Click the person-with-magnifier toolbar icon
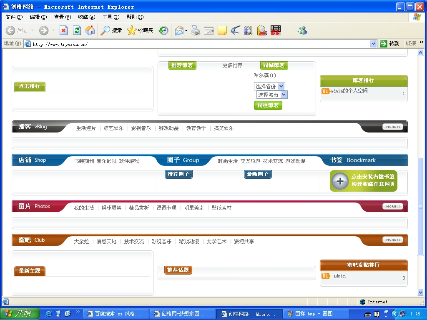 click(262, 30)
